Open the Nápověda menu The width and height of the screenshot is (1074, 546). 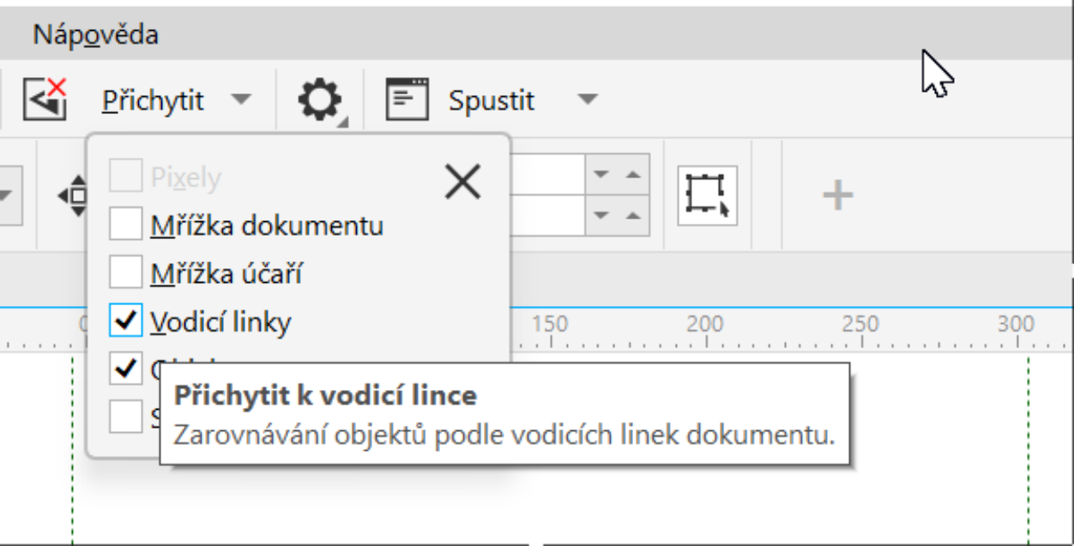click(x=95, y=35)
